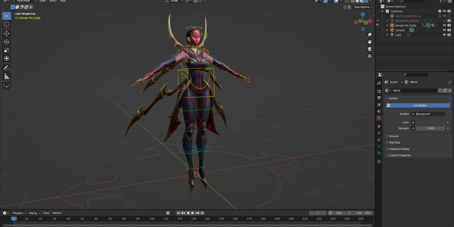
Task: Collapse the Collection tree item
Action: tap(382, 11)
